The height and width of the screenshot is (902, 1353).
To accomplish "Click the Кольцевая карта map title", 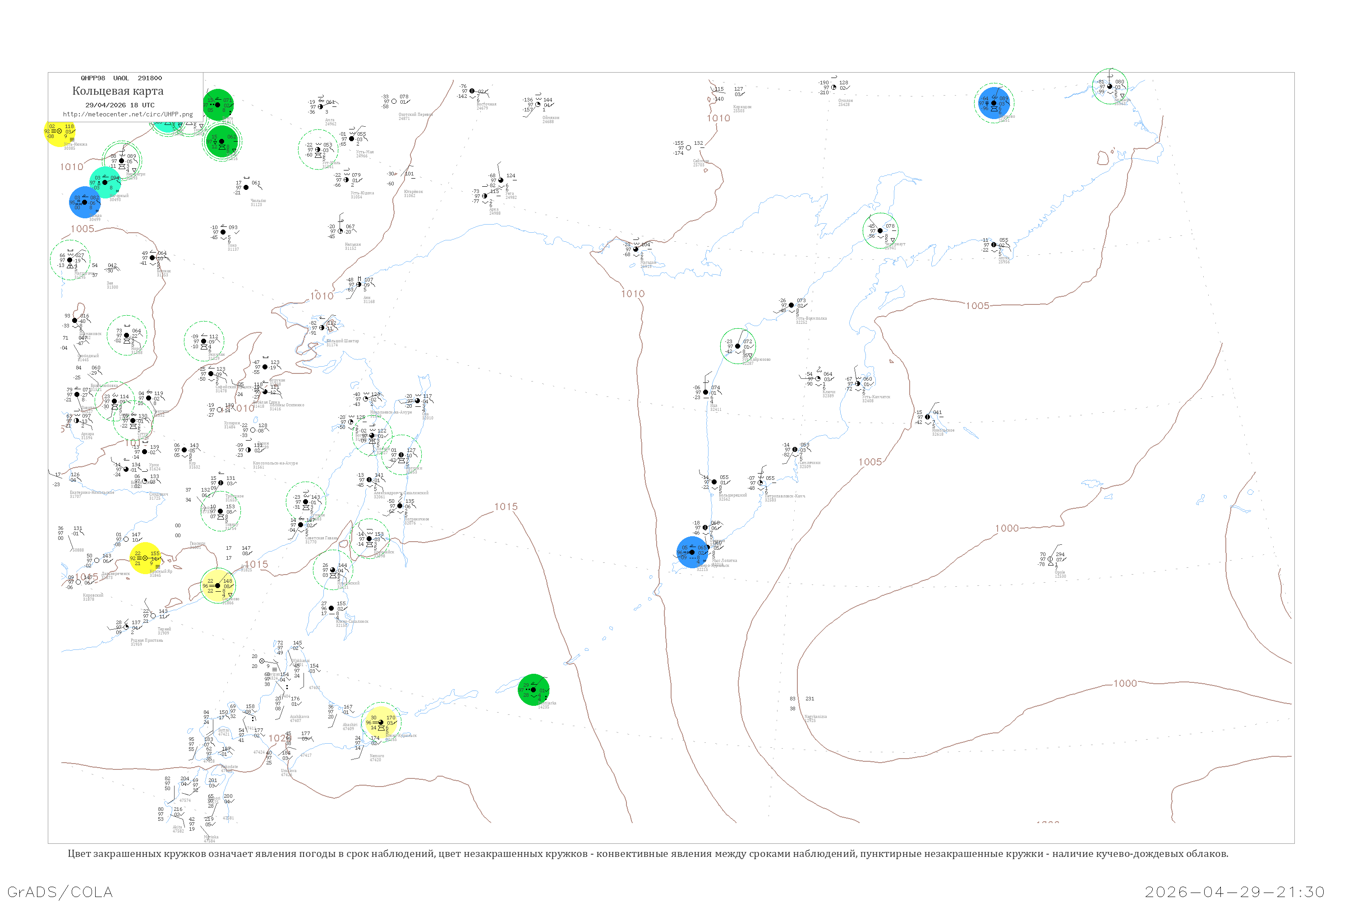I will pos(118,91).
